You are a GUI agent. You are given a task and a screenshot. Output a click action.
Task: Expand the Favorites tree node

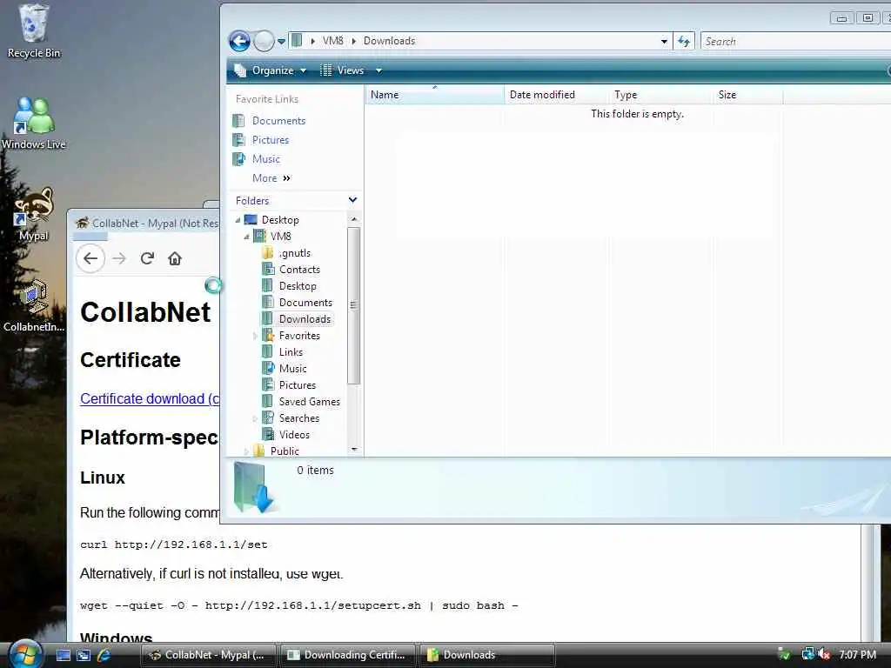(255, 336)
